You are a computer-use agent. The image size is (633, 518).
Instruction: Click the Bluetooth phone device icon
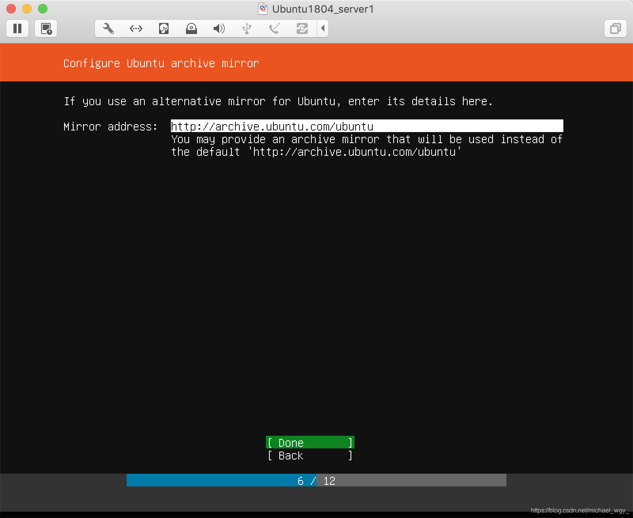(x=275, y=28)
